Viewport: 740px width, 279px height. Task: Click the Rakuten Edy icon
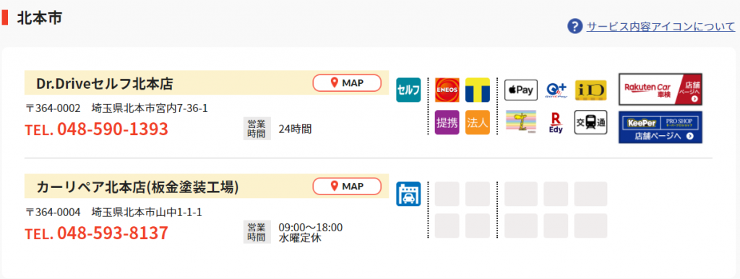click(x=556, y=122)
